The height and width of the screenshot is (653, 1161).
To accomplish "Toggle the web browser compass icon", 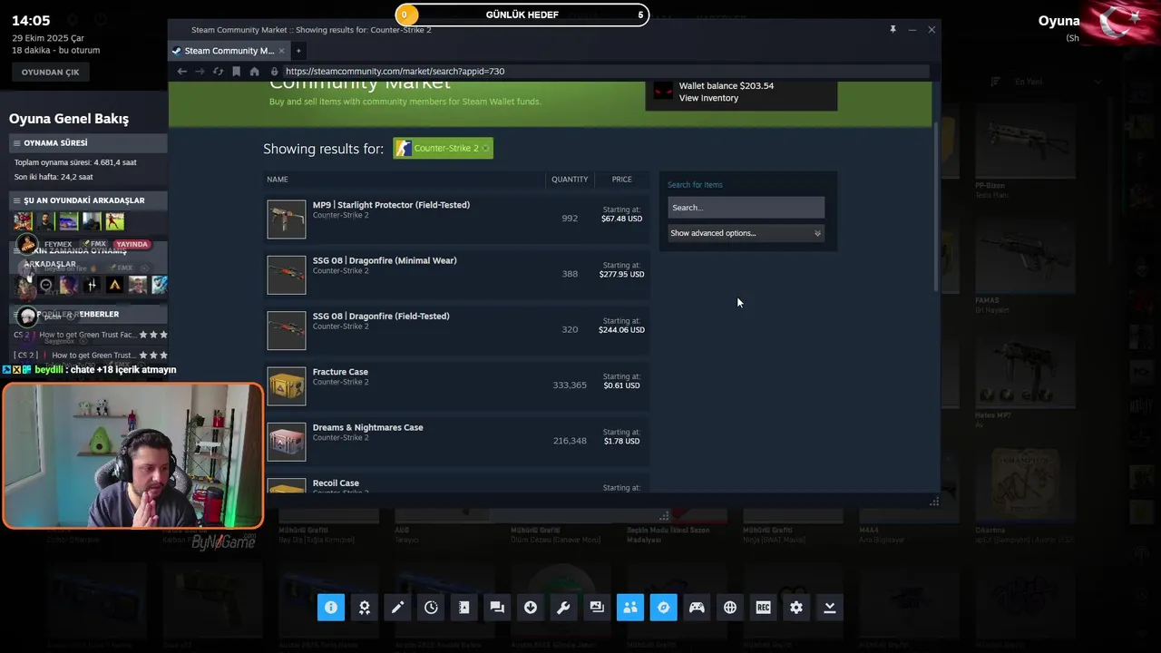I will 663,608.
